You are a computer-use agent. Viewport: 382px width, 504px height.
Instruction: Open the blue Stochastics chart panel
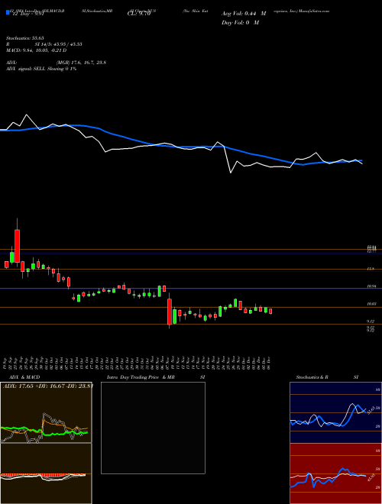335,412
